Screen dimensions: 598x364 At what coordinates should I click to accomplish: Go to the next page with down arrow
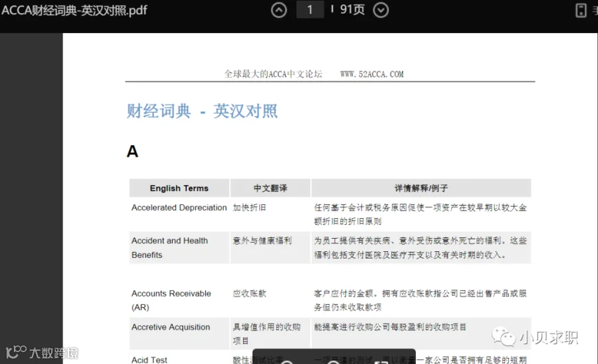click(381, 10)
